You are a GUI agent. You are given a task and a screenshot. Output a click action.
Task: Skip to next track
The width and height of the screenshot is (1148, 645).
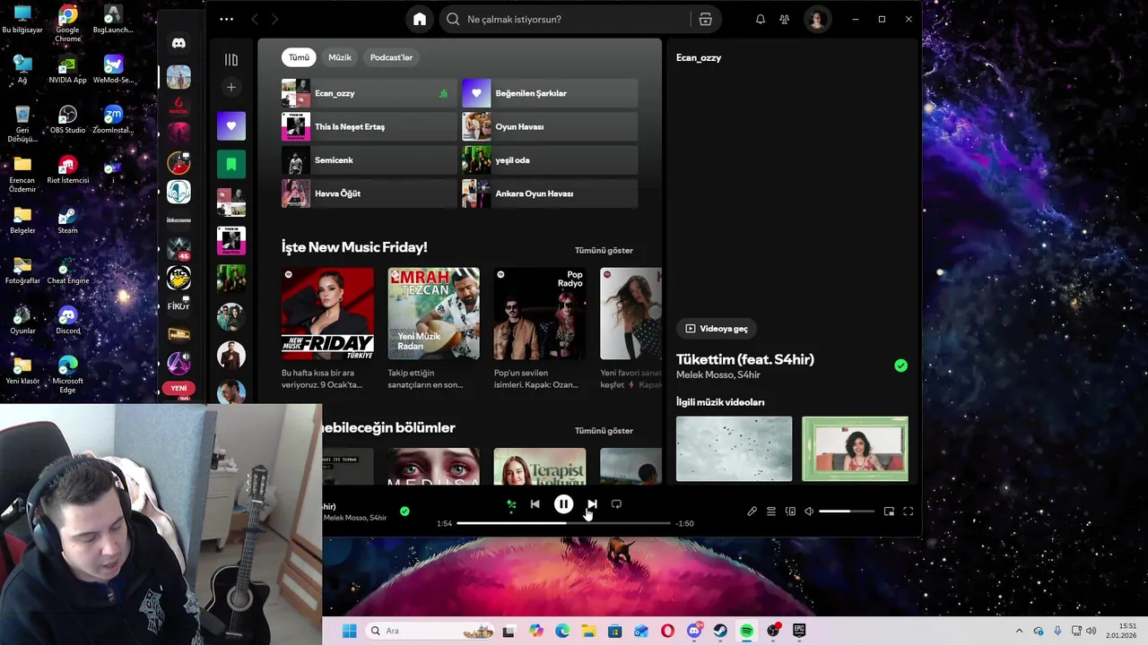[592, 504]
